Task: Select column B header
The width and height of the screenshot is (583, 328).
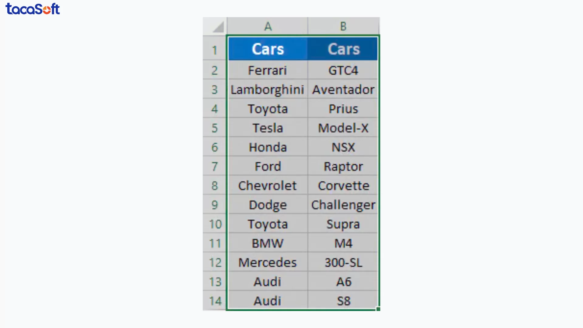Action: point(343,26)
